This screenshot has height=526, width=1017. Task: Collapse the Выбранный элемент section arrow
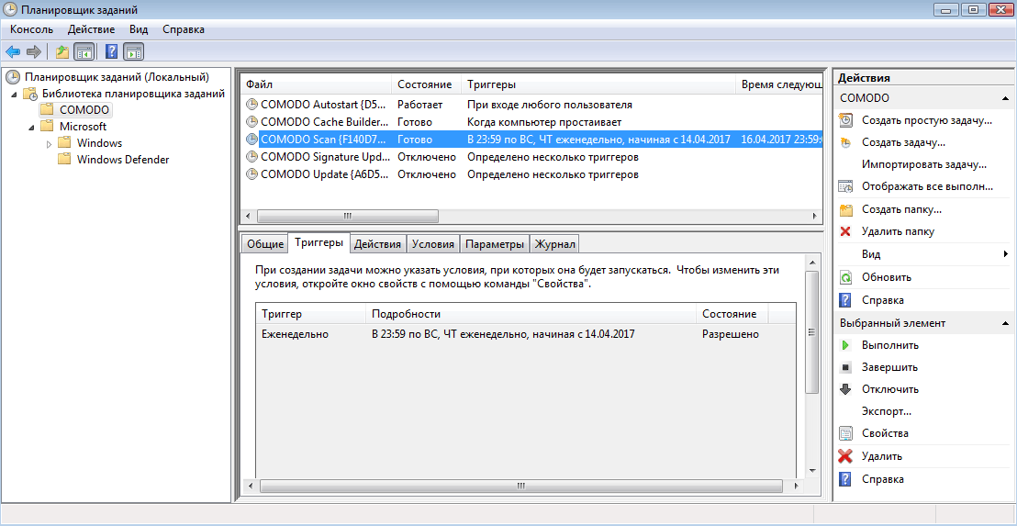(1005, 323)
